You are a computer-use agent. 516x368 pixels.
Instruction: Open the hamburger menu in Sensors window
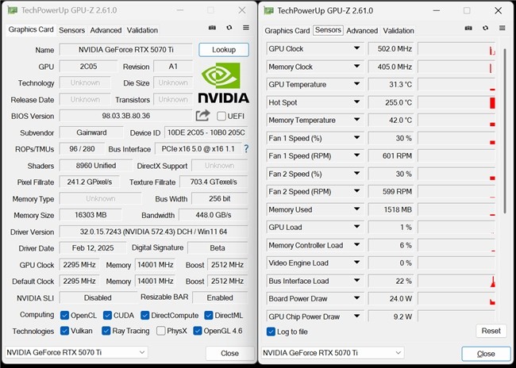[x=503, y=28]
